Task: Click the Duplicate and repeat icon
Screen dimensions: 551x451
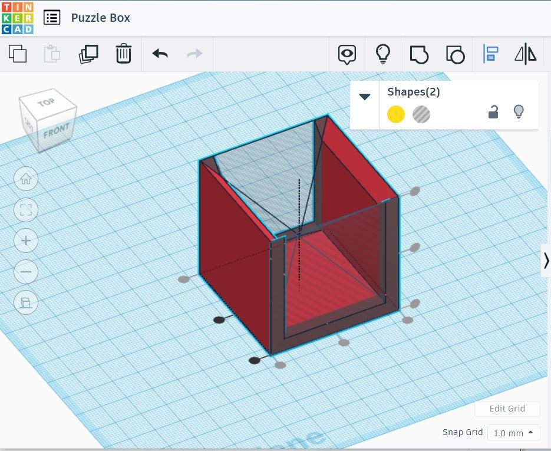Action: point(88,54)
